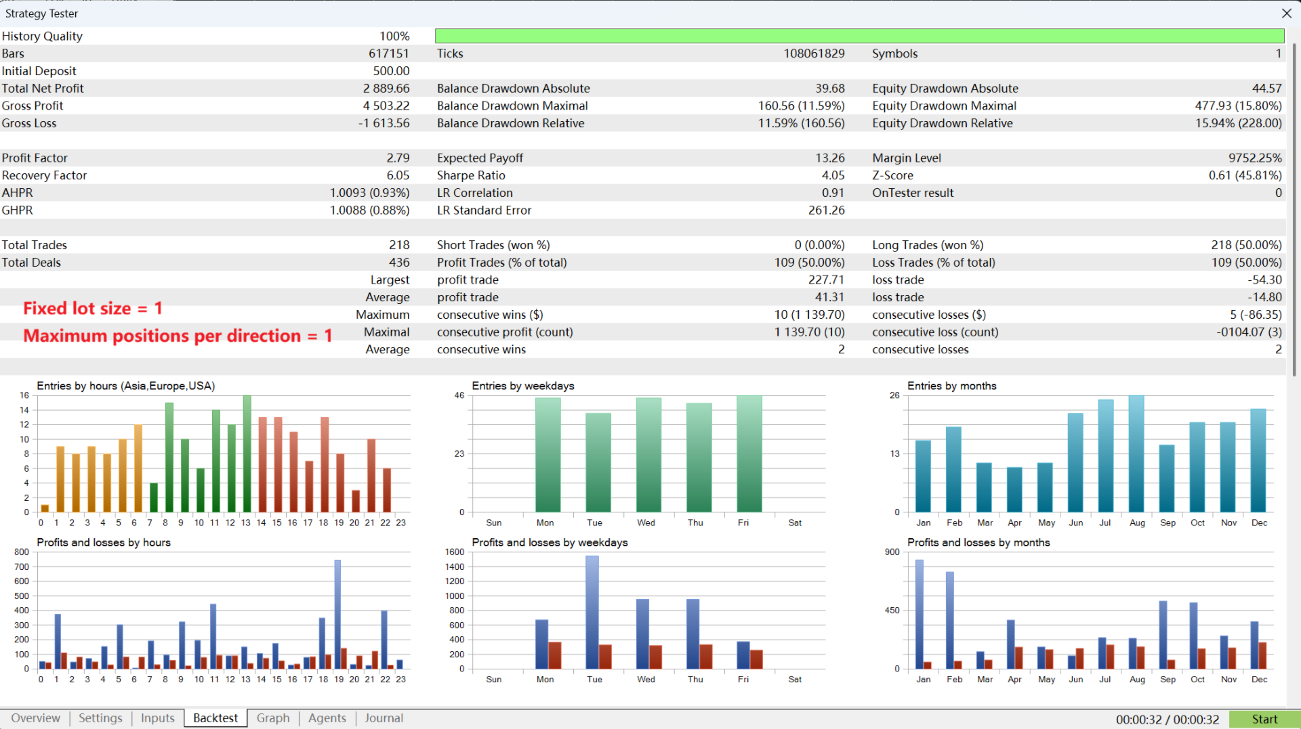Select the Total Deals value 436
Viewport: 1301px width, 729px height.
(x=399, y=263)
